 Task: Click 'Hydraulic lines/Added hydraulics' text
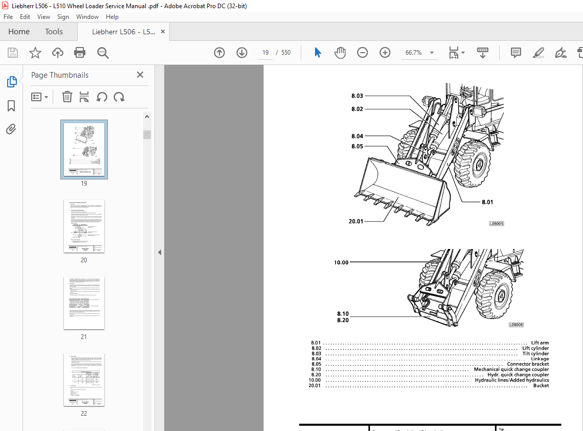tap(511, 380)
